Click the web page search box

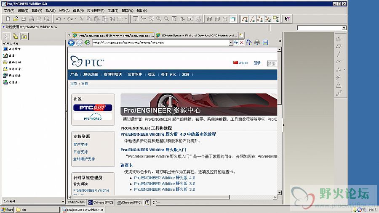coord(272,64)
